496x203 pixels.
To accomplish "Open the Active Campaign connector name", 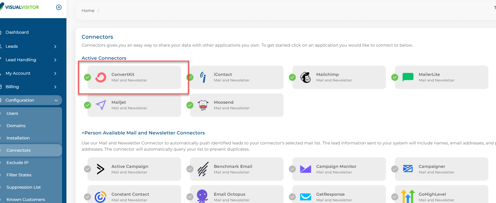I will (x=130, y=166).
